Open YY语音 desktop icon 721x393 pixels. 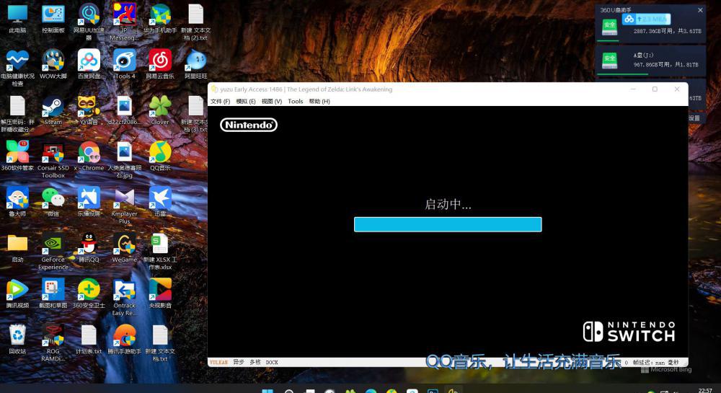[x=89, y=110]
